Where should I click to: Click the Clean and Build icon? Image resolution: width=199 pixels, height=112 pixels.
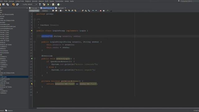(x=44, y=5)
